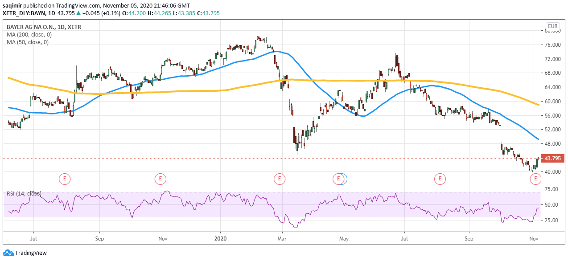Viewport: 568px width, 261px height.
Task: Open the saqimir author profile link
Action: coord(13,6)
